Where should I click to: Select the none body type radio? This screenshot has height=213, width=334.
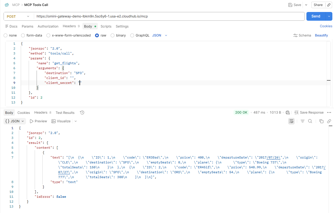click(5, 35)
